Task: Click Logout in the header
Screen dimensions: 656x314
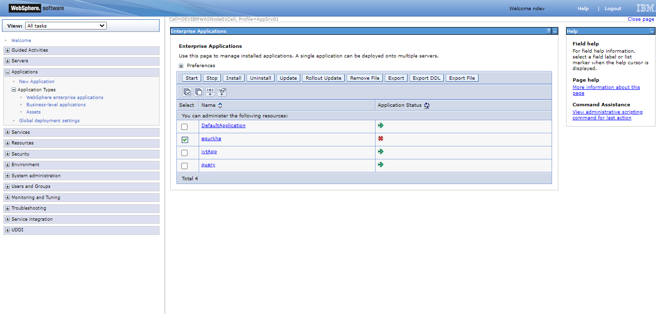Action: pyautogui.click(x=613, y=9)
